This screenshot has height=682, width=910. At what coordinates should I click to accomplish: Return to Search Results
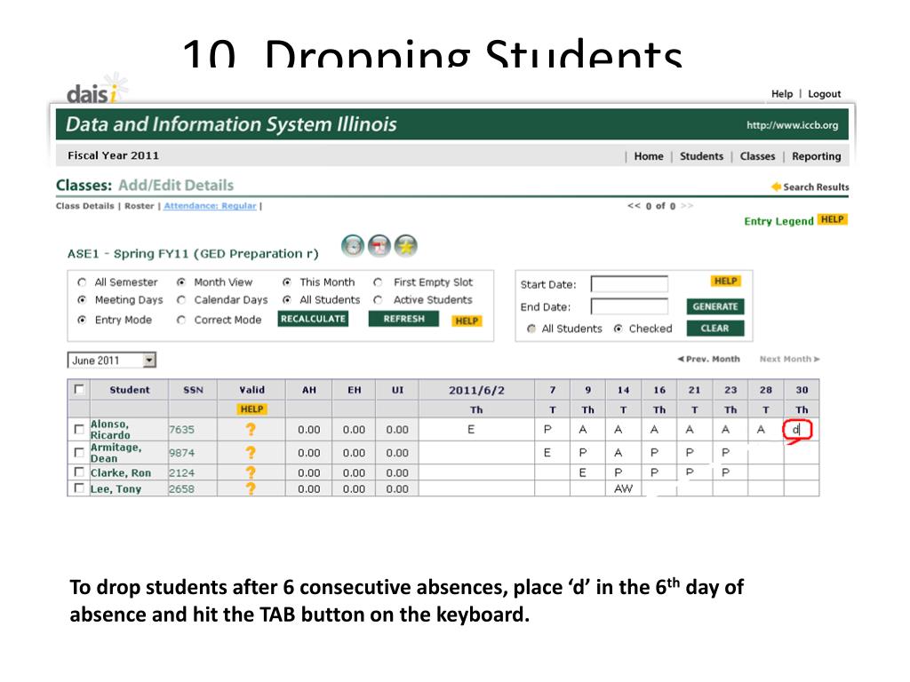click(810, 186)
